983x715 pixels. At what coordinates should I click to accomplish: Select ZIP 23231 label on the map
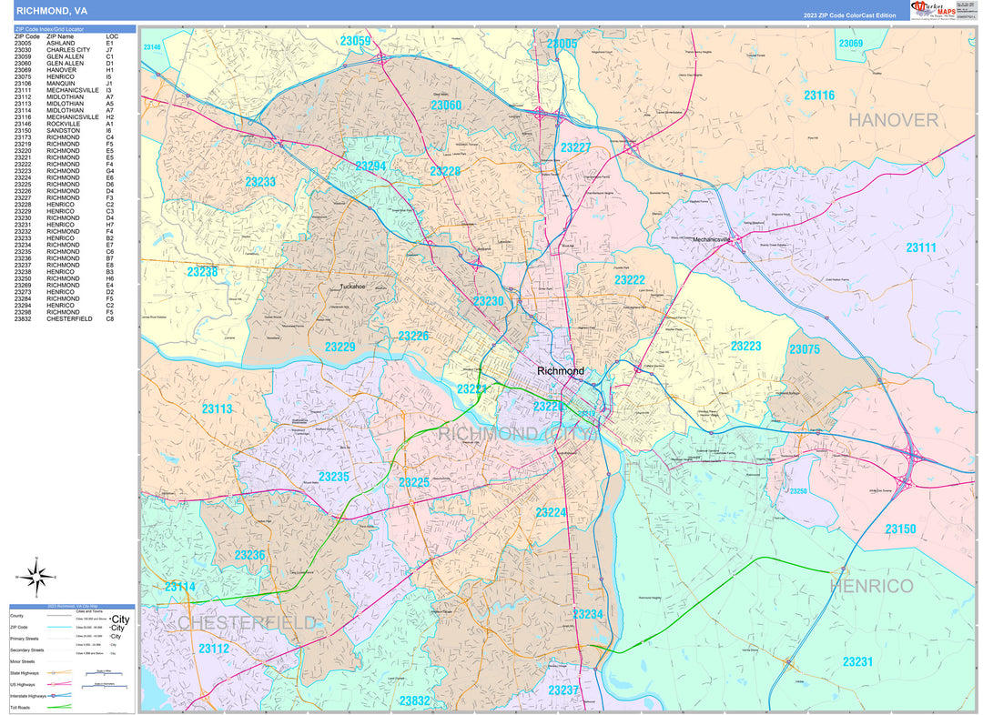tap(857, 662)
